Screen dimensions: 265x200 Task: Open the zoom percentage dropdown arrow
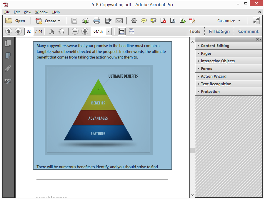point(108,31)
